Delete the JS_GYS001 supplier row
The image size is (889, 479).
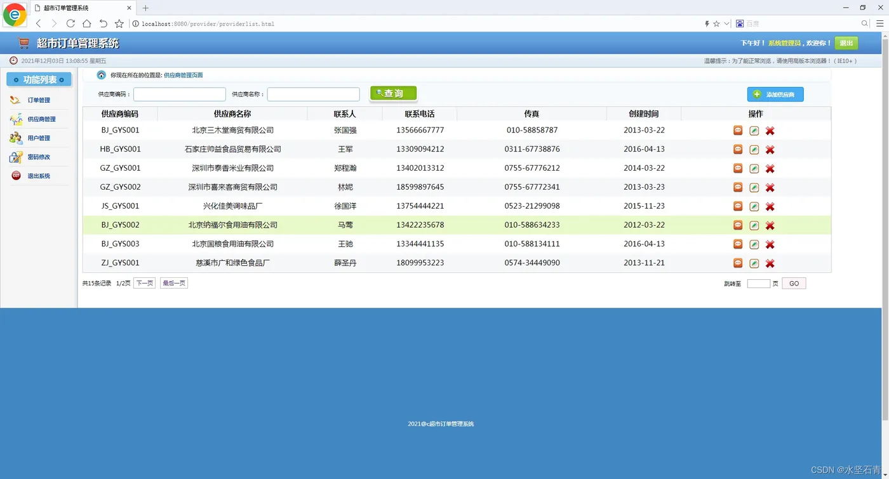(770, 207)
